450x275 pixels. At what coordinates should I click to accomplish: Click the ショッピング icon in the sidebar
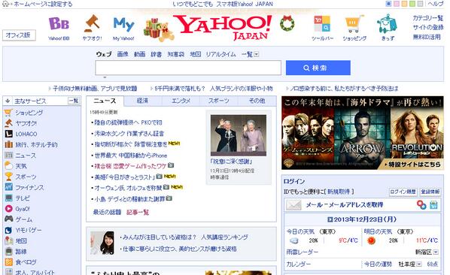pyautogui.click(x=8, y=113)
